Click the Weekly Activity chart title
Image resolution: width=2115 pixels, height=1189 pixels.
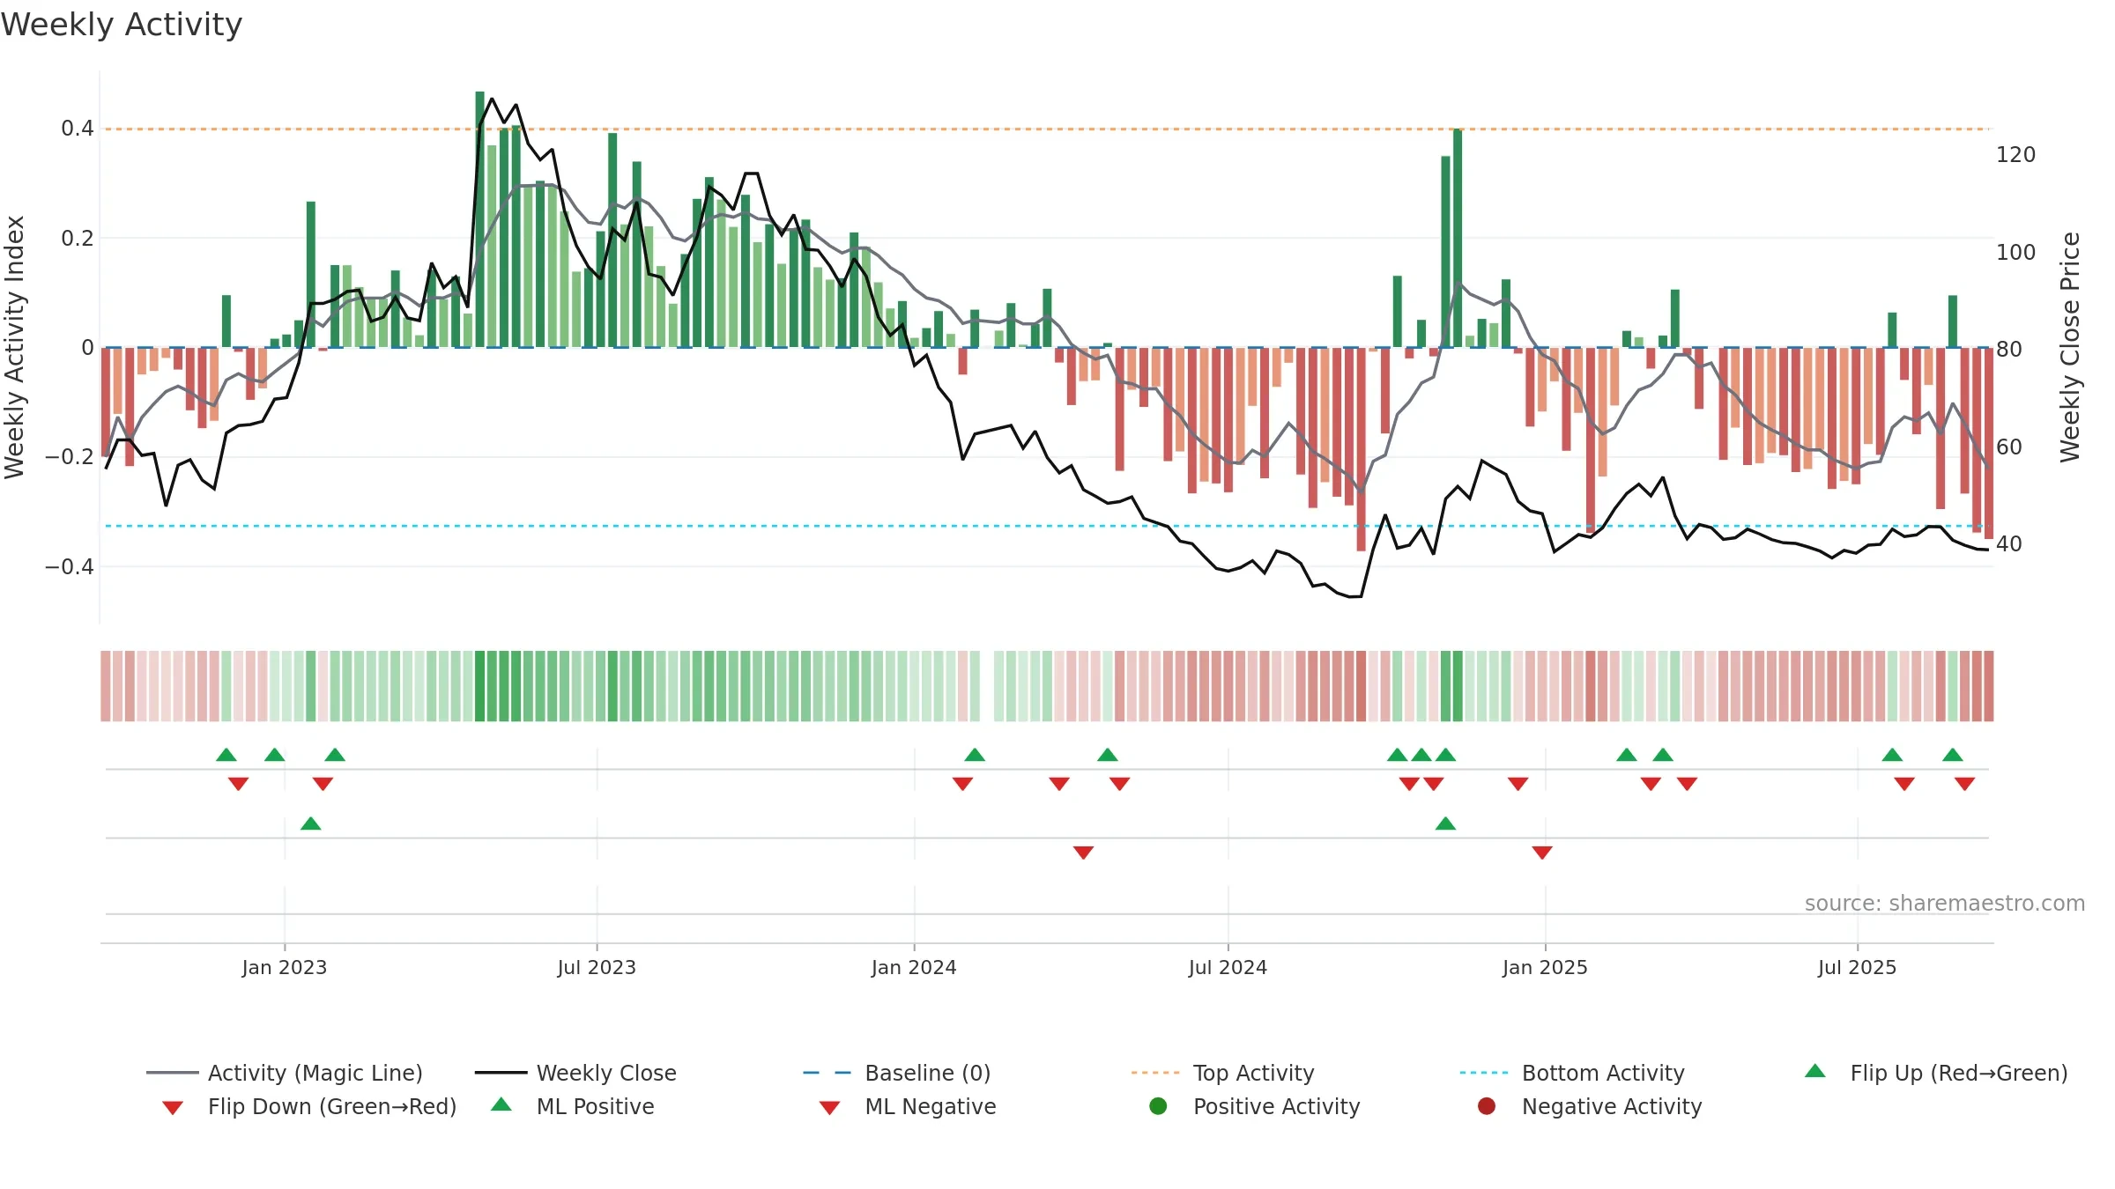[122, 25]
